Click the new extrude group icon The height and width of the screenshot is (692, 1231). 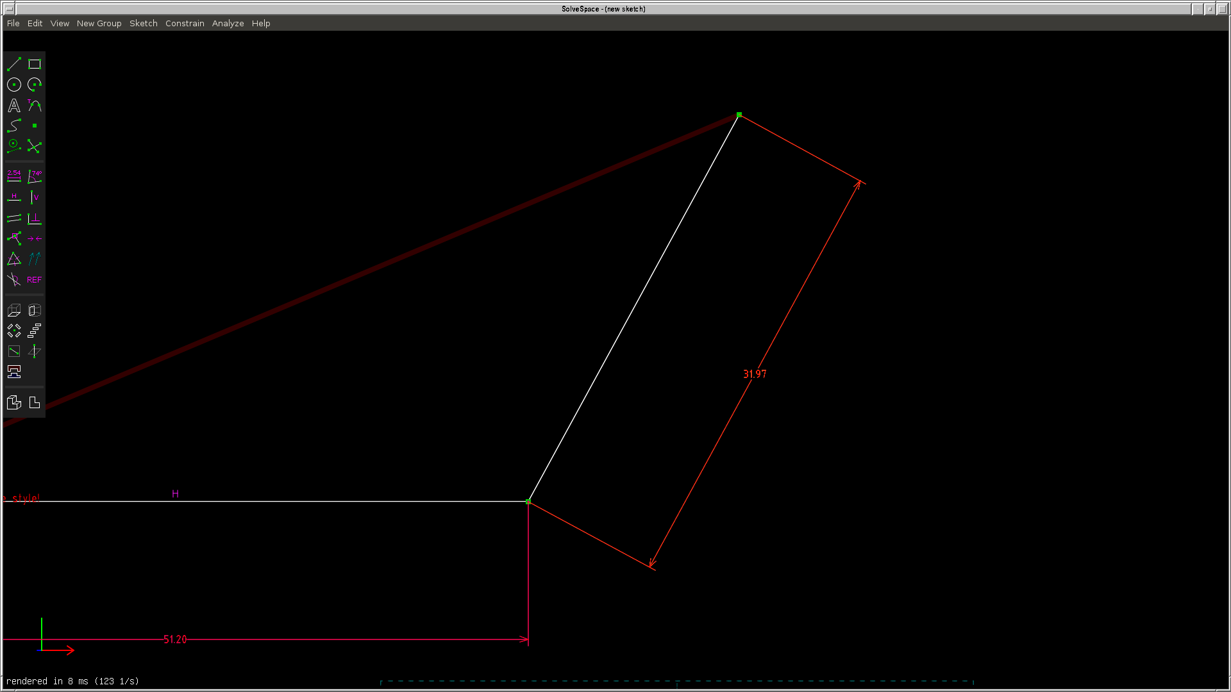14,311
